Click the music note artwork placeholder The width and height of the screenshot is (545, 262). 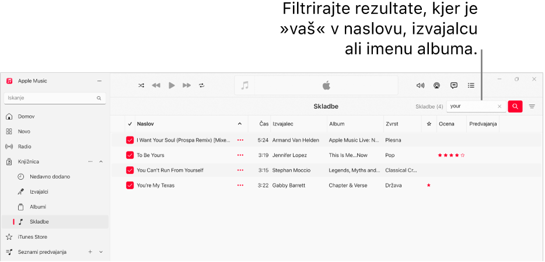tap(245, 86)
